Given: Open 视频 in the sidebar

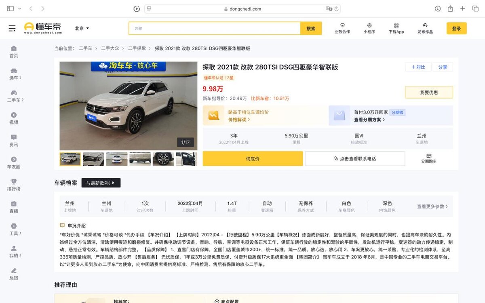Looking at the screenshot, I should point(14,118).
